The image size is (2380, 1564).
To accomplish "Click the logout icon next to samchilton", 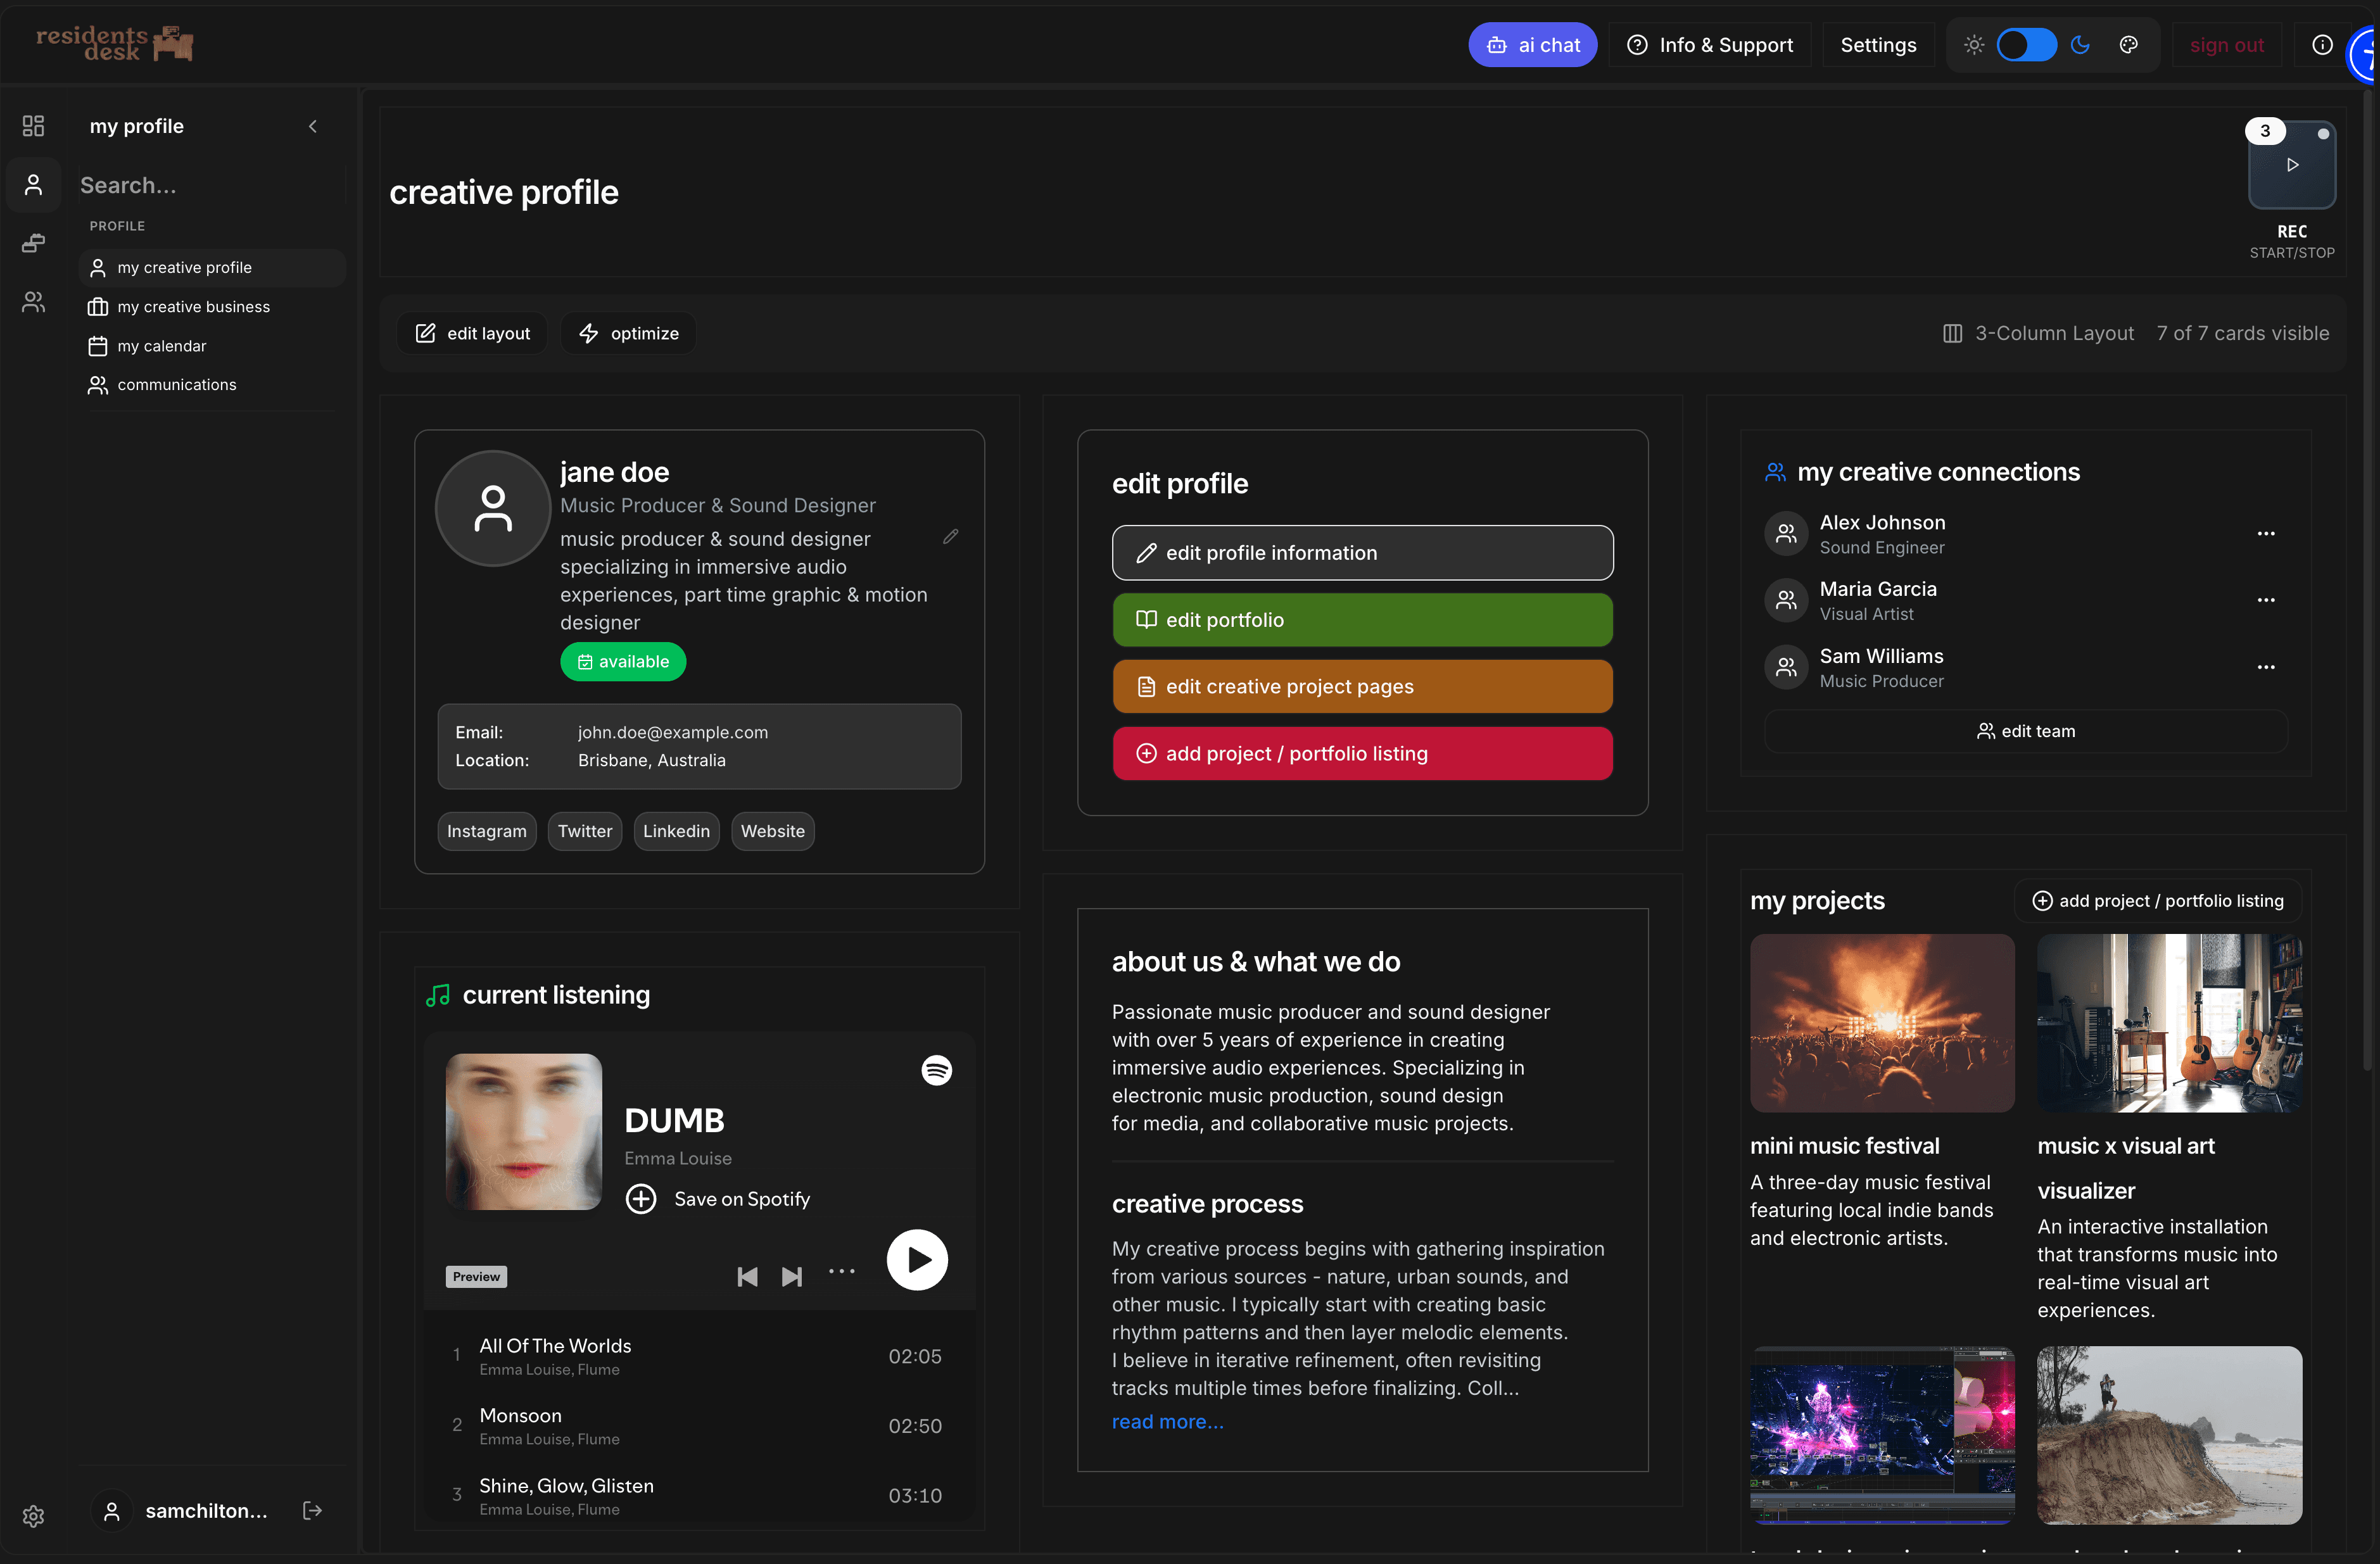I will pos(312,1510).
